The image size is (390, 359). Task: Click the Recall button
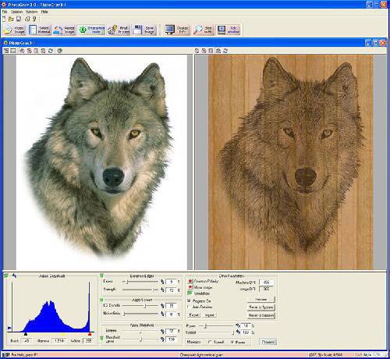point(194,315)
